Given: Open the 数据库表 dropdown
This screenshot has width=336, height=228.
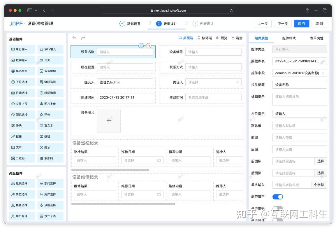Looking at the screenshot, I should (x=300, y=61).
